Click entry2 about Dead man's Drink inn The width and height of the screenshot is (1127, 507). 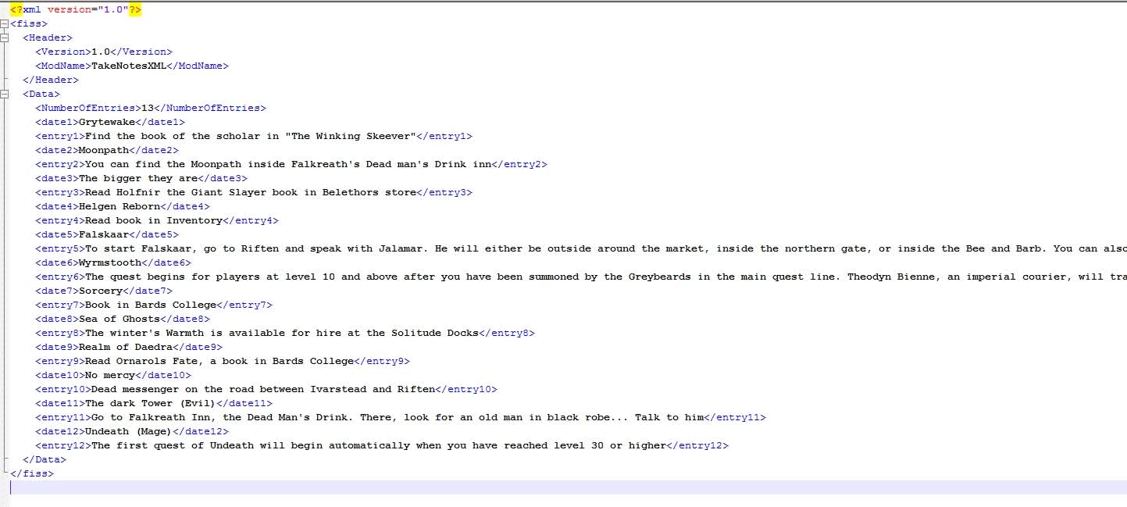point(291,164)
